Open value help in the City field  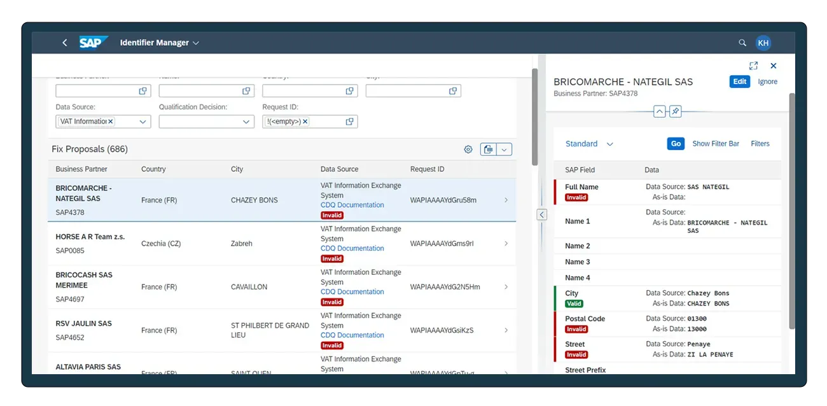click(x=453, y=91)
